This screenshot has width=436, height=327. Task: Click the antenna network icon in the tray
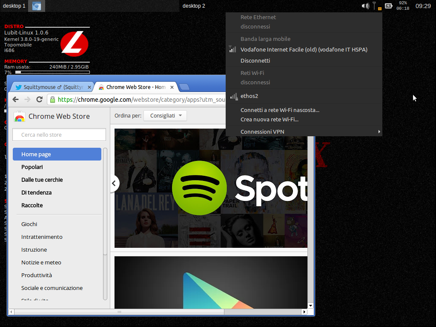tap(374, 5)
